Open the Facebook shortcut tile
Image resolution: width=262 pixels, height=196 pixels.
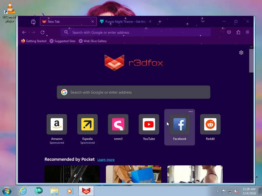pyautogui.click(x=180, y=127)
